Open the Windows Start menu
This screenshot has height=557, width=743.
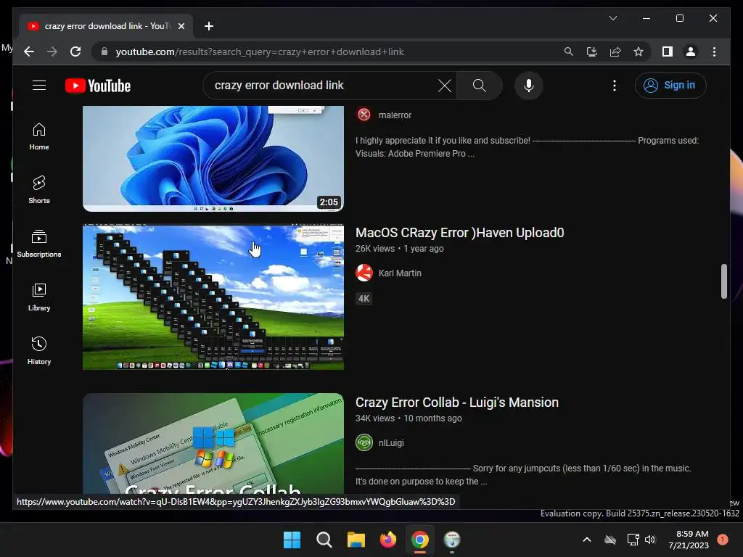point(292,540)
